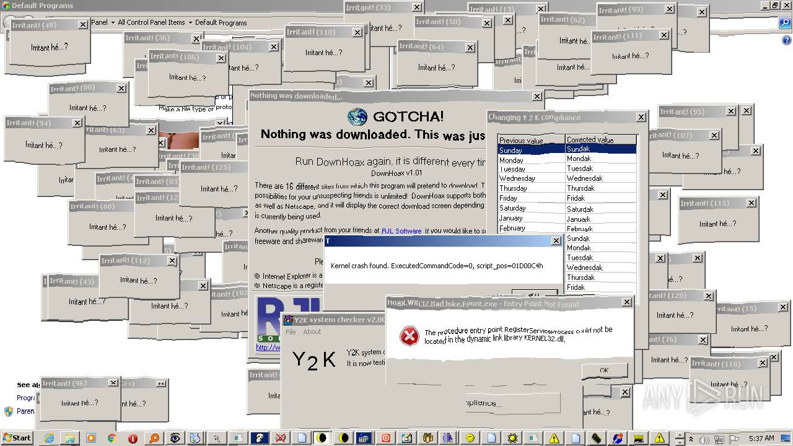Open Internet Explorer from the taskbar
This screenshot has width=793, height=446.
[49, 438]
